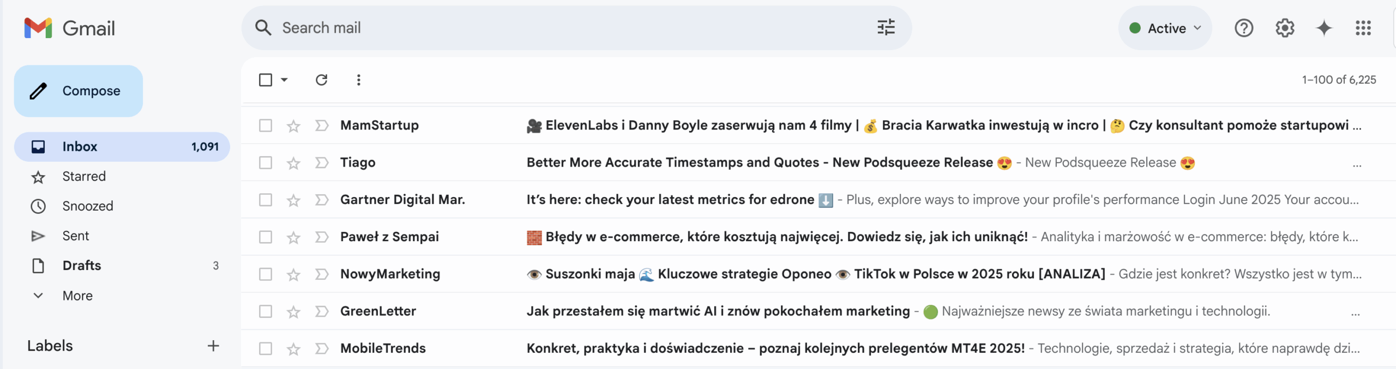Open search filter options icon

click(886, 28)
